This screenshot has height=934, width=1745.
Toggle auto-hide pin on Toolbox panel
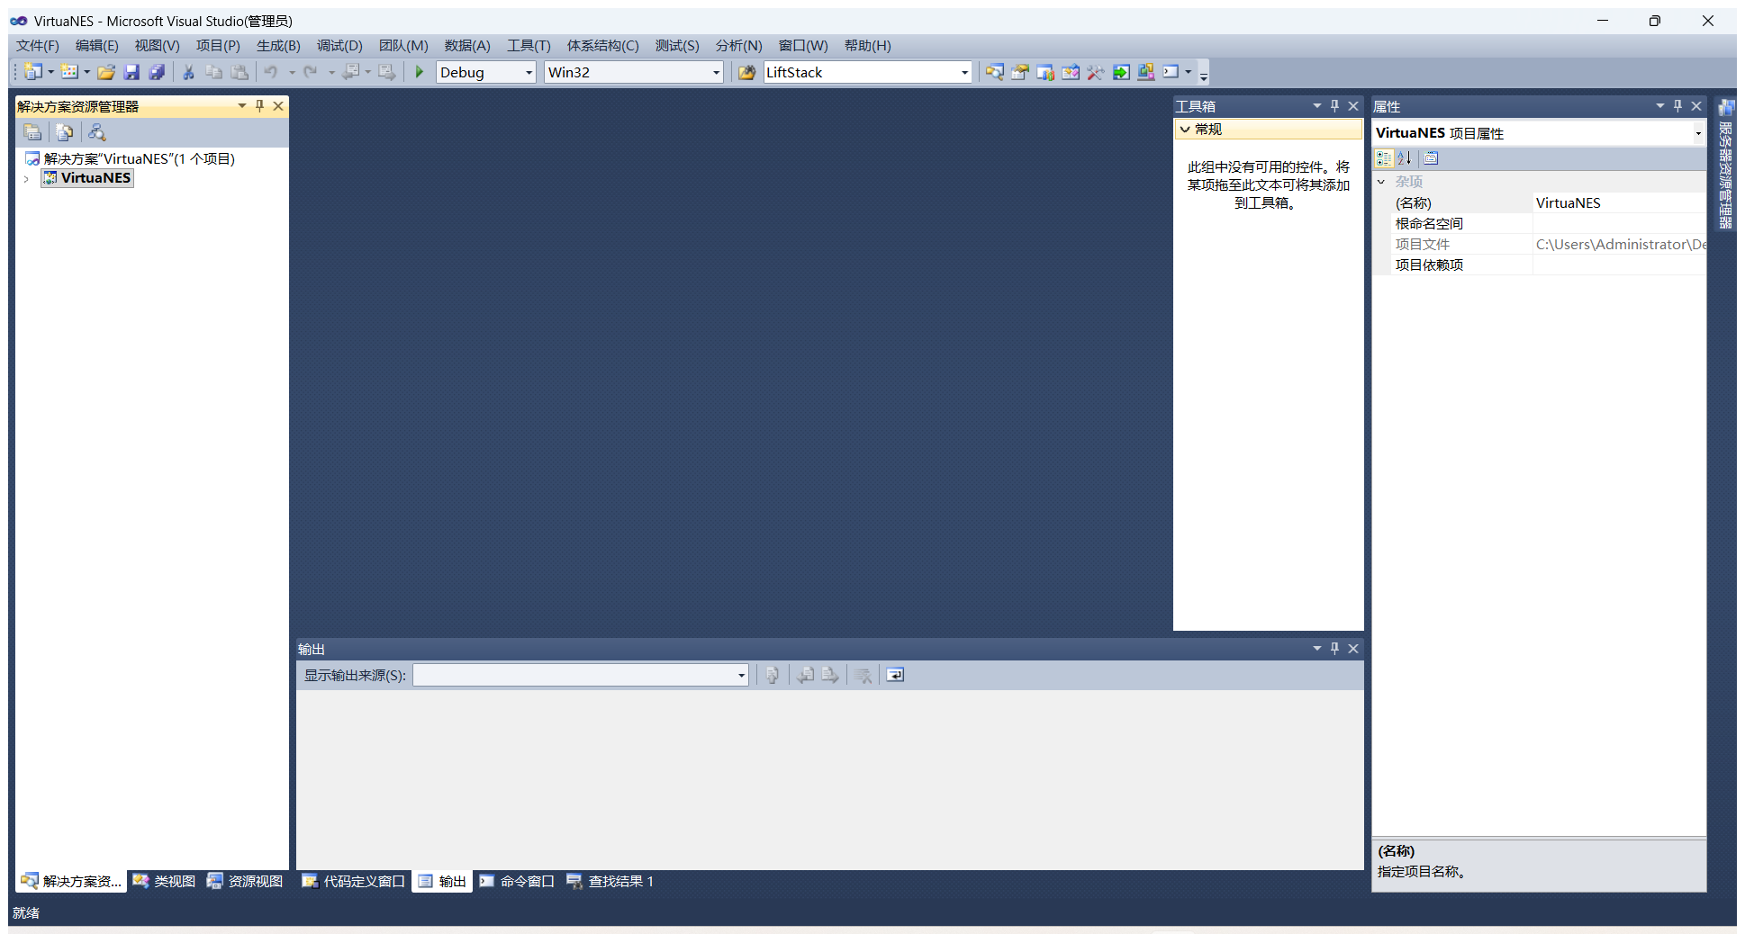point(1334,106)
